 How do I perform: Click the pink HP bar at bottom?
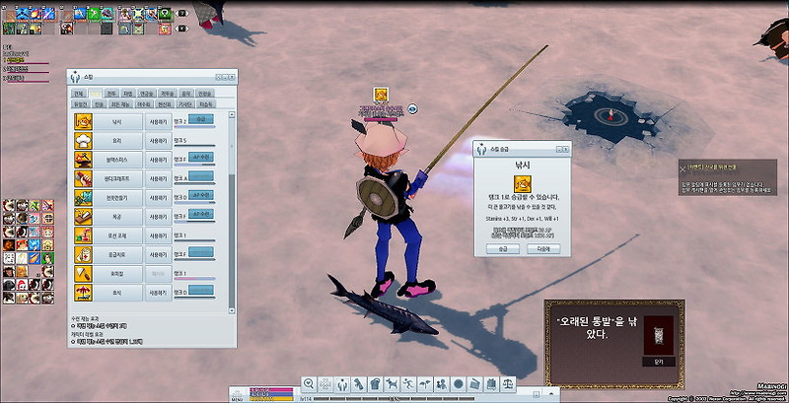(271, 389)
